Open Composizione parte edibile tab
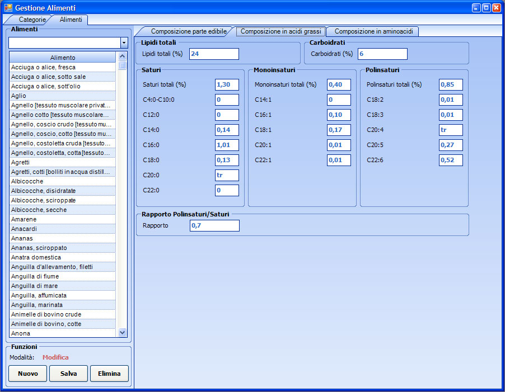Viewport: 505px width, 392px height. pos(188,31)
